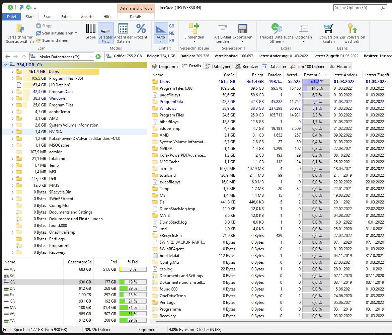Select KofaxPowerPDFAdvancedStandard-4.1.0 tree folder
The image size is (392, 335).
click(x=84, y=139)
